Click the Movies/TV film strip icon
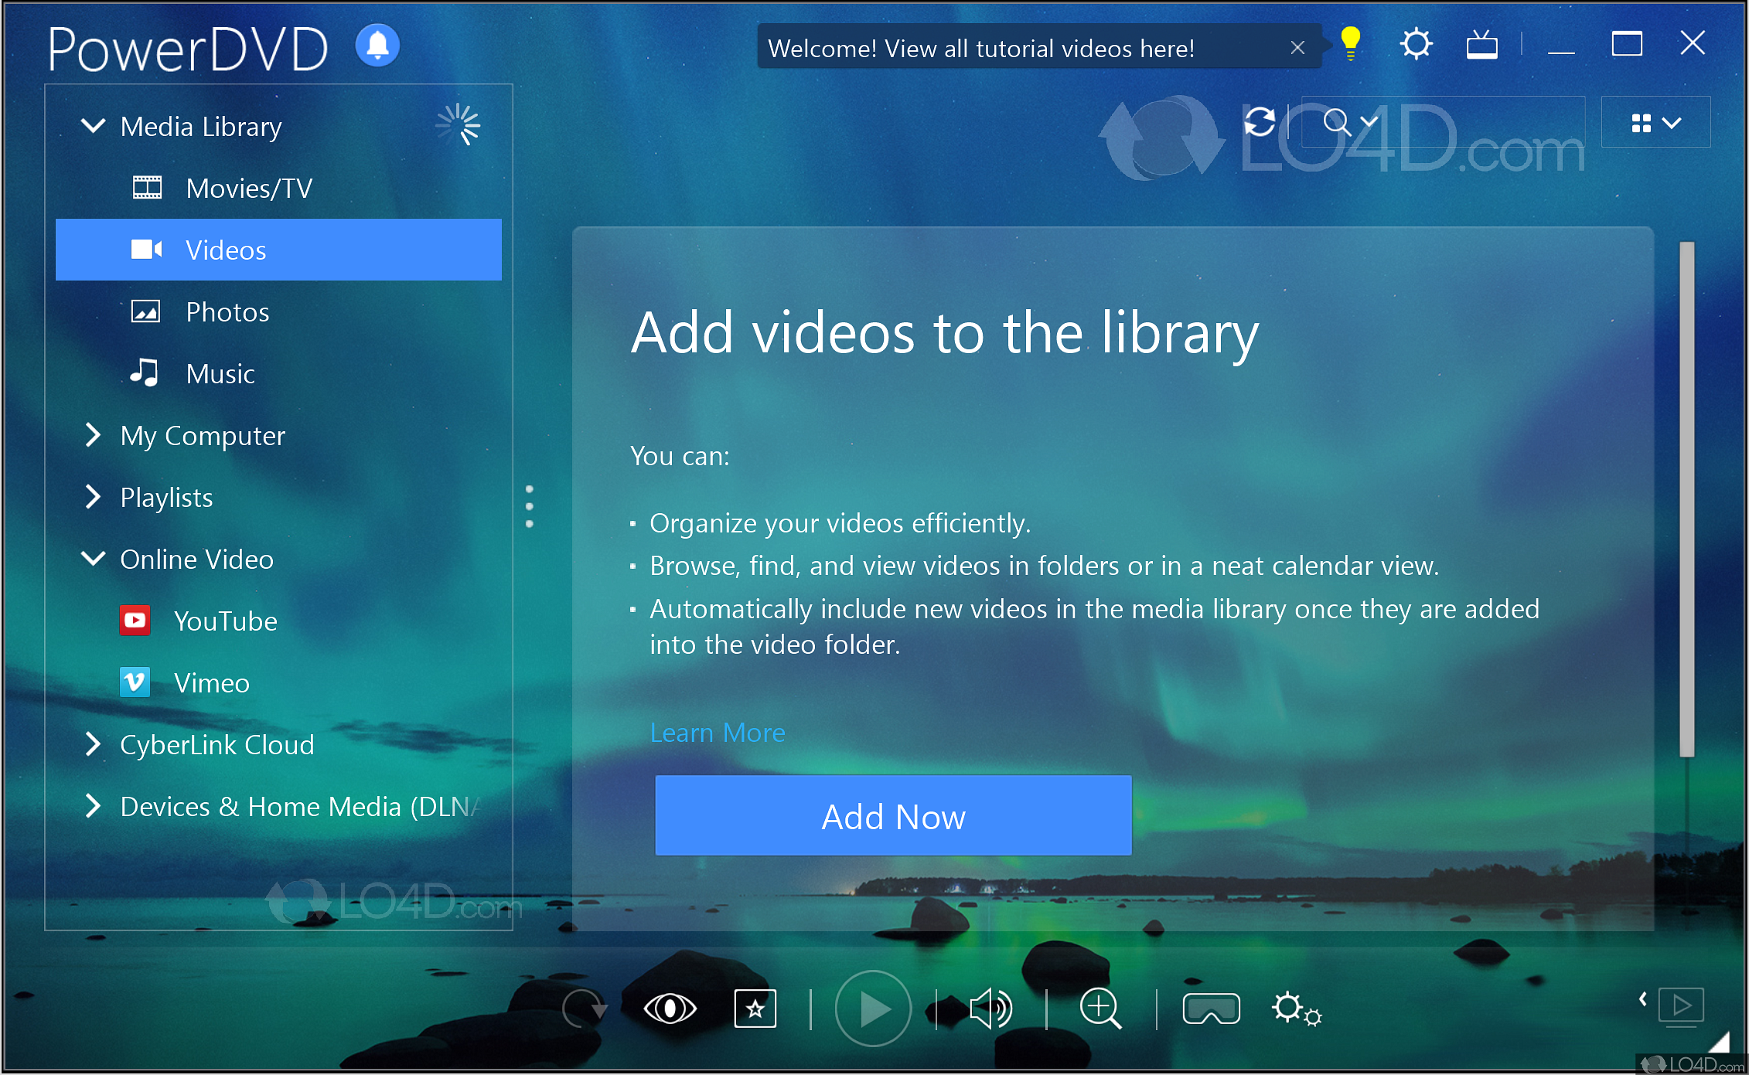The height and width of the screenshot is (1075, 1749). (147, 188)
